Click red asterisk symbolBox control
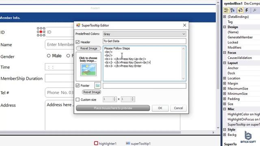 coord(41,32)
